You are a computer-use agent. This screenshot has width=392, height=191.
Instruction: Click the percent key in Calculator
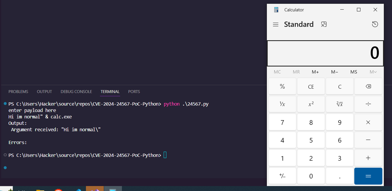282,86
